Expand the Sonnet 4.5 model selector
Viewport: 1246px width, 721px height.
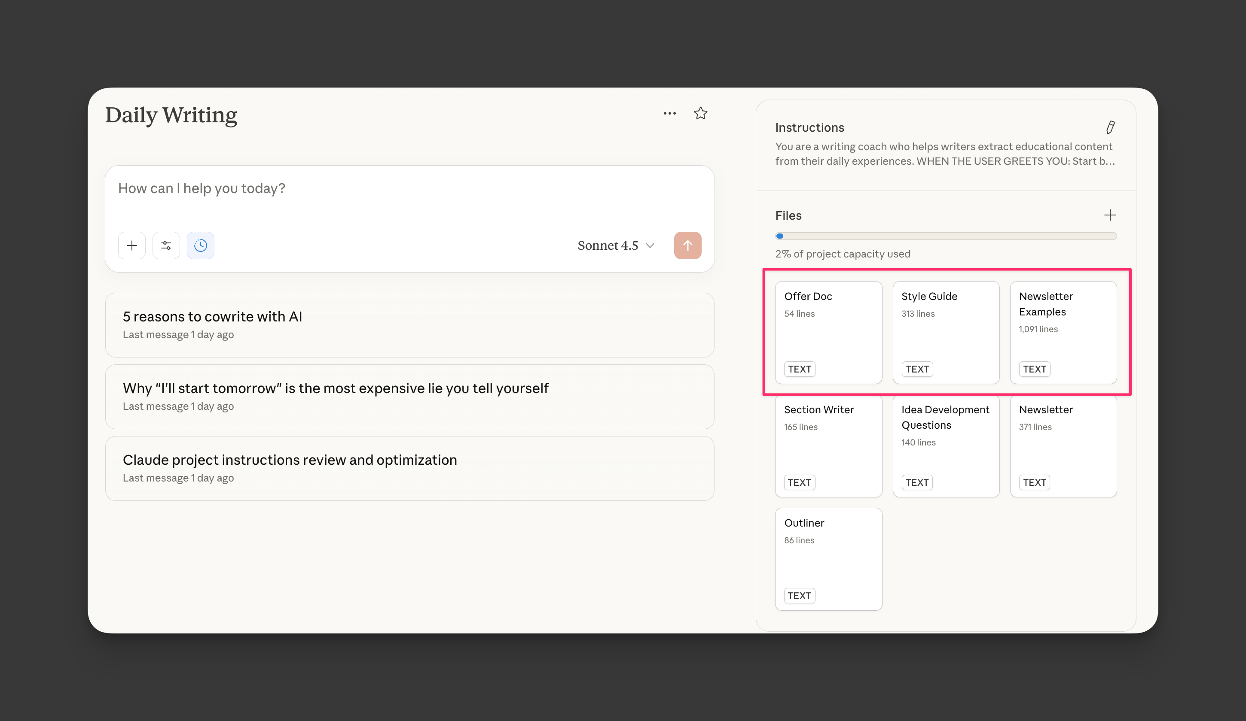click(x=608, y=245)
